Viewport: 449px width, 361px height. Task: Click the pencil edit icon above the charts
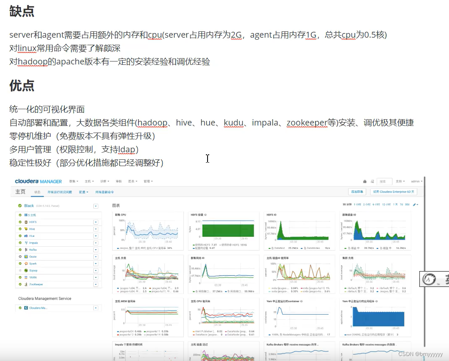click(x=414, y=205)
